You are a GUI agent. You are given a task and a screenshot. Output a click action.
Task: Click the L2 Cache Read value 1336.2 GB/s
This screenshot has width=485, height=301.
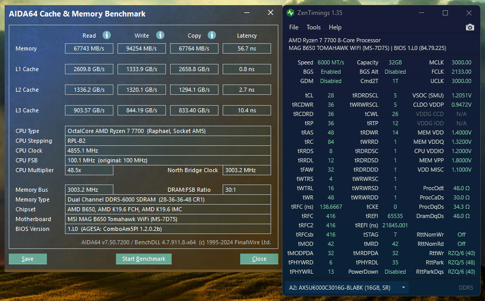tap(89, 90)
